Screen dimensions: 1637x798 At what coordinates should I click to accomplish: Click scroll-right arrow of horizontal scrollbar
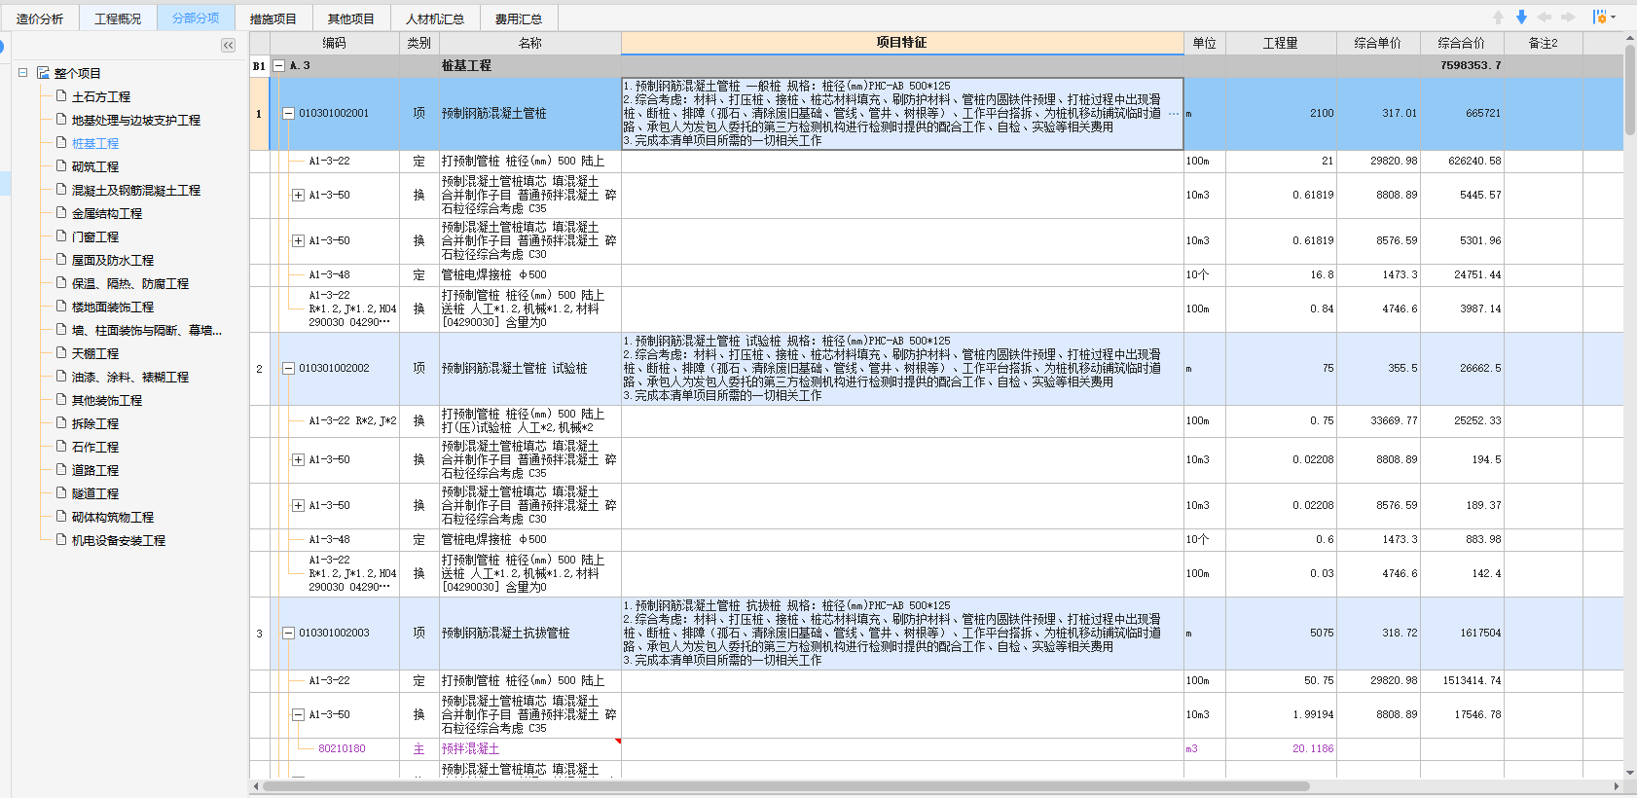tap(1618, 786)
